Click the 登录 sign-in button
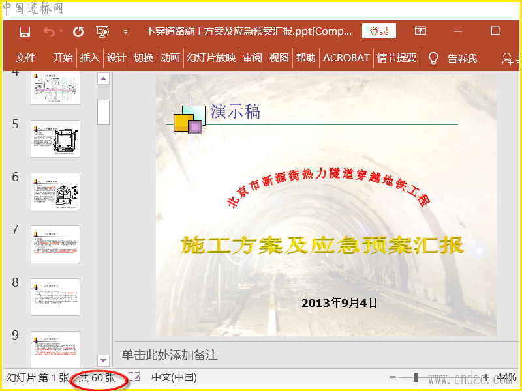The image size is (522, 391). (379, 31)
